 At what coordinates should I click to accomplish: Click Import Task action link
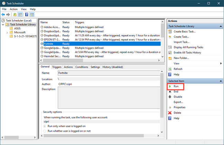pyautogui.click(x=181, y=42)
